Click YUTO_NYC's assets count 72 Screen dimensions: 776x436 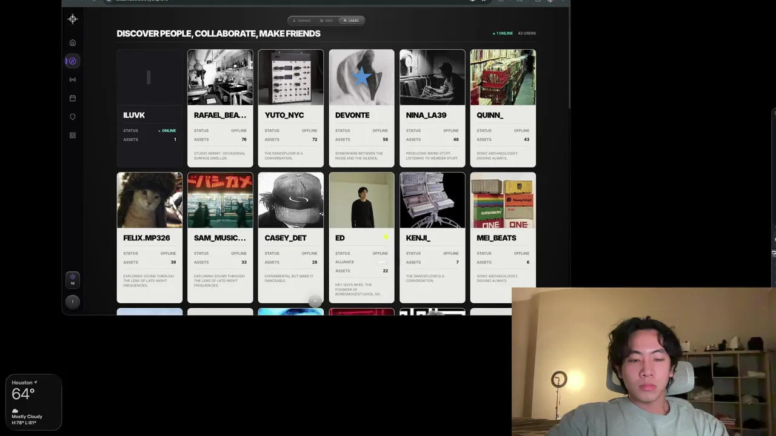tap(315, 139)
